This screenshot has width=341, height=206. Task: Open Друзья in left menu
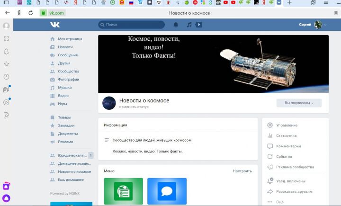point(64,63)
